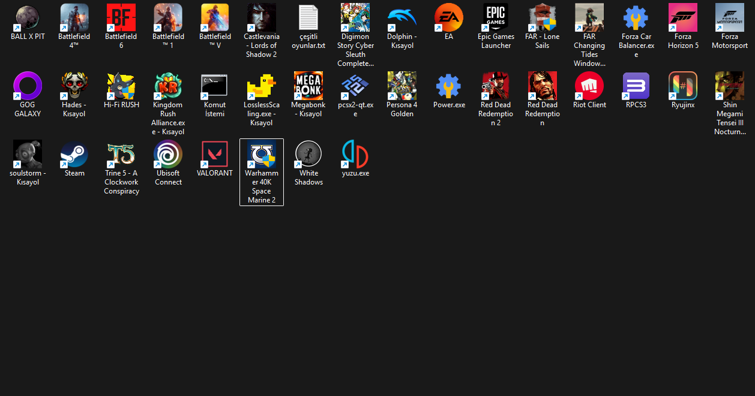755x396 pixels.
Task: Click the Battlefield 6 shortcut icon
Action: click(121, 18)
